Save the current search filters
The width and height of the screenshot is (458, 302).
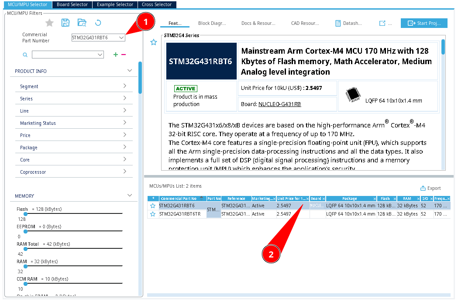pyautogui.click(x=65, y=23)
